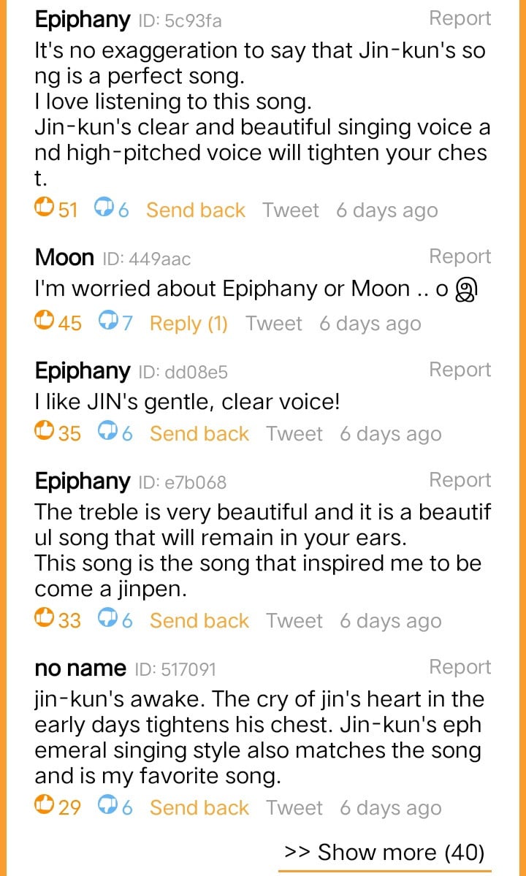
Task: Like the comment with 33 thumbs-up
Action: (58, 620)
